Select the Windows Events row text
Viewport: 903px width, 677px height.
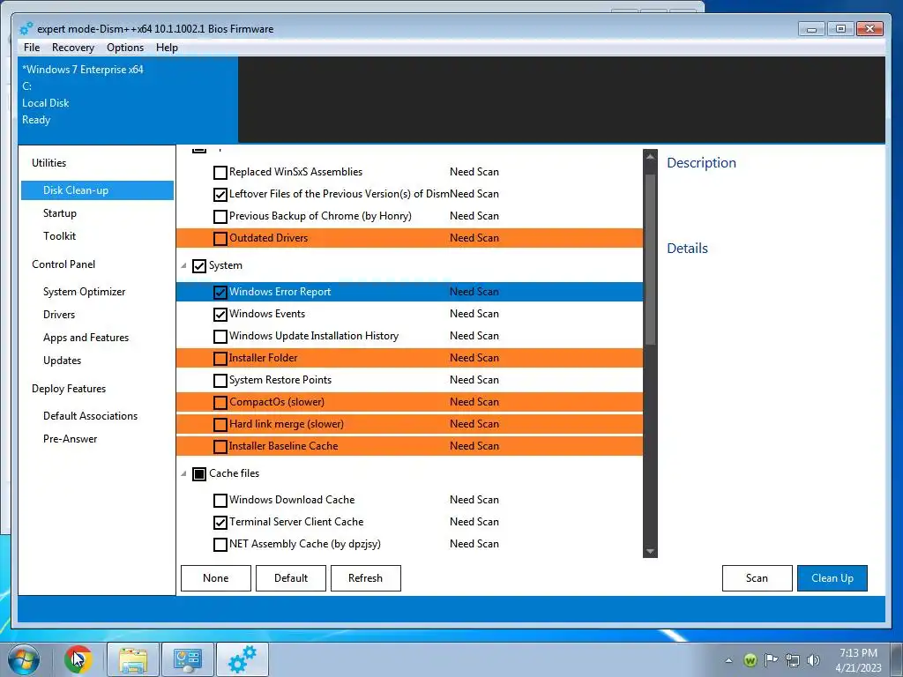coord(267,314)
